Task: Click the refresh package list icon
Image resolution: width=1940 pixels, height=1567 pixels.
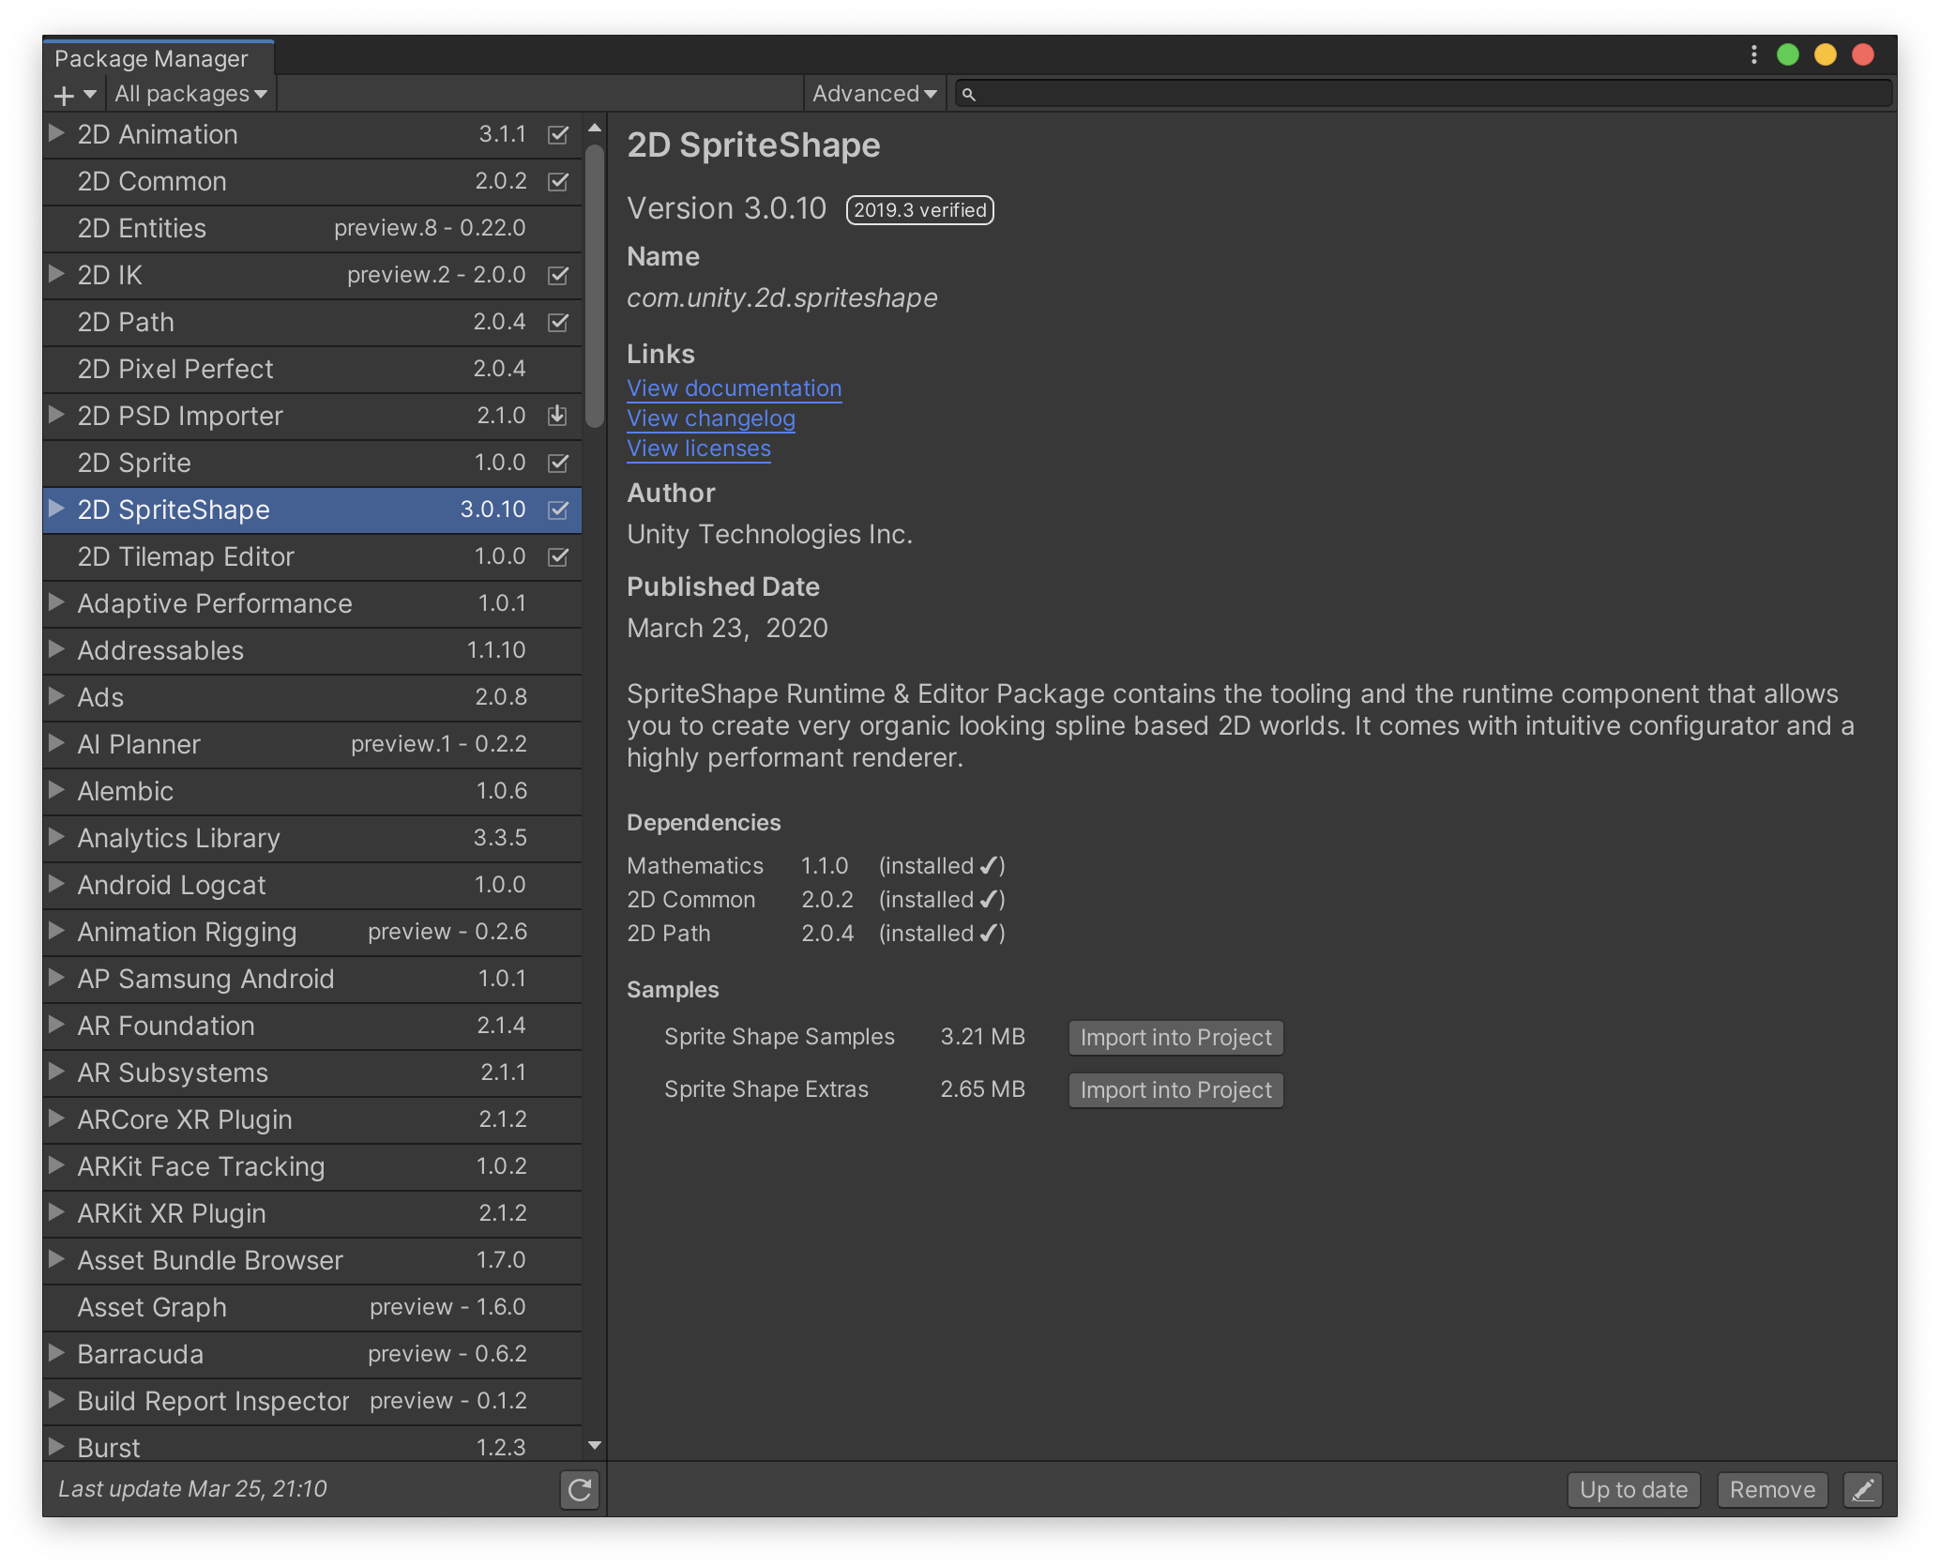Action: tap(580, 1489)
